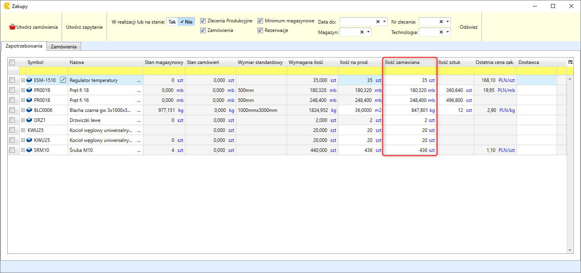Toggle the Minimum magazynowe checkbox
The height and width of the screenshot is (273, 581).
click(260, 21)
